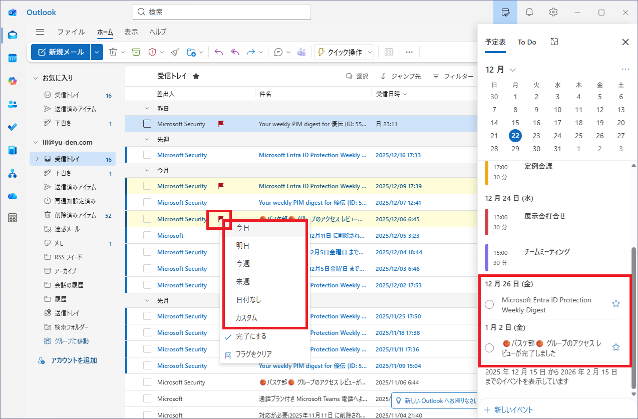Click the Delete trash icon in toolbar
This screenshot has width=638, height=419.
[113, 52]
